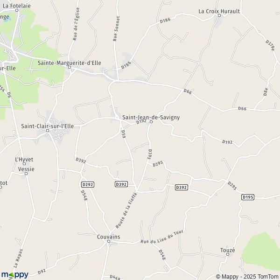Select the Rue Sonnet street label
280x280 pixels.
coord(116,28)
